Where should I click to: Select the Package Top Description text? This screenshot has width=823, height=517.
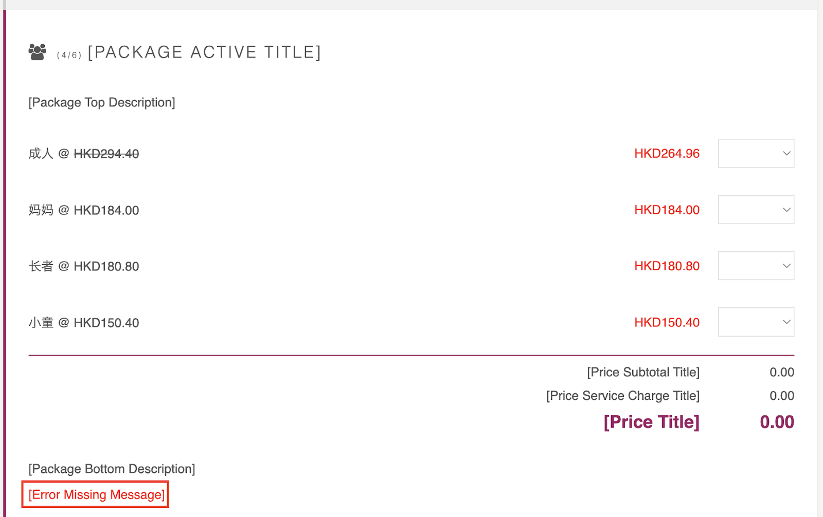click(x=102, y=102)
